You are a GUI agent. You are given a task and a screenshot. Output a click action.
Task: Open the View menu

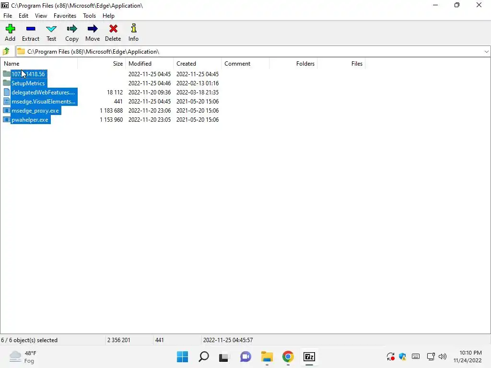tap(41, 16)
